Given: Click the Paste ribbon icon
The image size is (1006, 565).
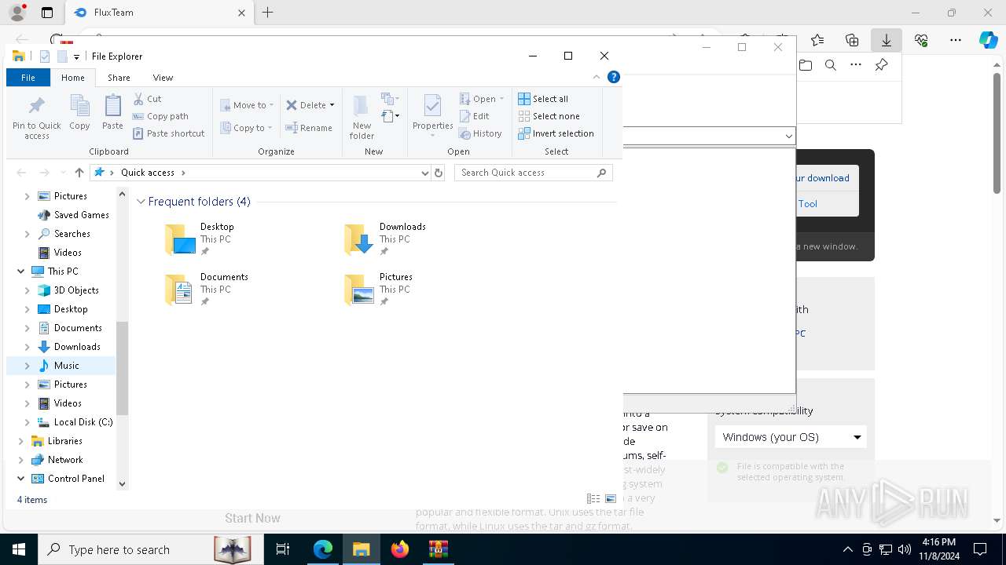Looking at the screenshot, I should tap(112, 112).
